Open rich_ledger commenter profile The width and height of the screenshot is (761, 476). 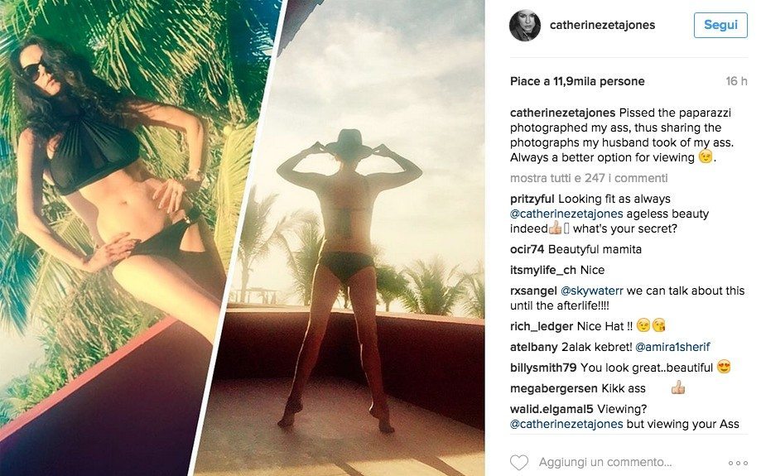[x=542, y=326]
